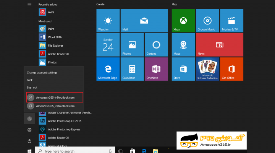The height and width of the screenshot is (153, 275).
Task: Open Settings gear in Start sidebar
Action: [29, 130]
